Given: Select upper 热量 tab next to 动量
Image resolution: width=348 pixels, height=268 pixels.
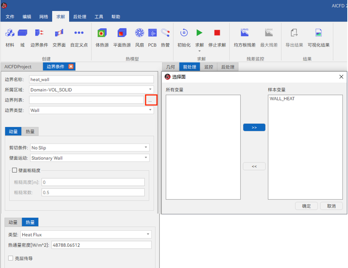Looking at the screenshot, I should (x=30, y=131).
